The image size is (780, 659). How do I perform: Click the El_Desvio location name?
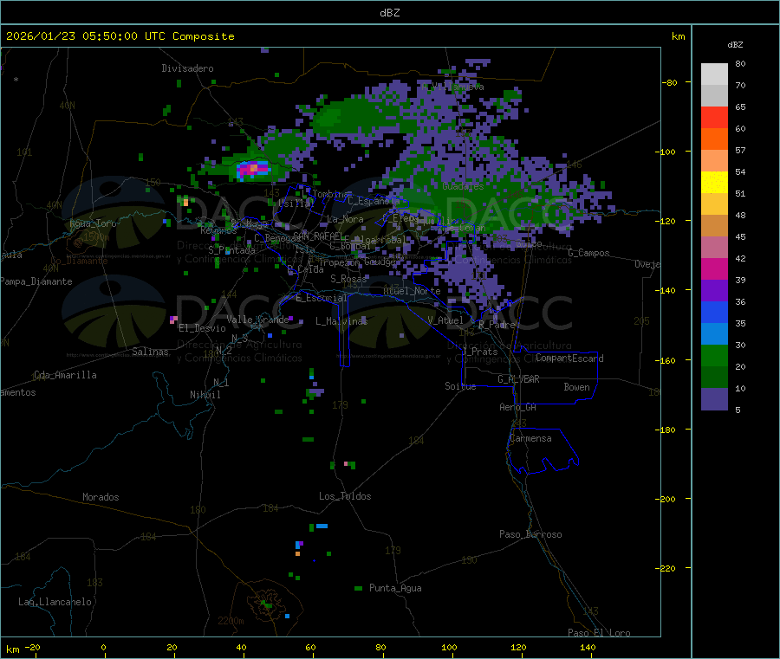point(202,328)
